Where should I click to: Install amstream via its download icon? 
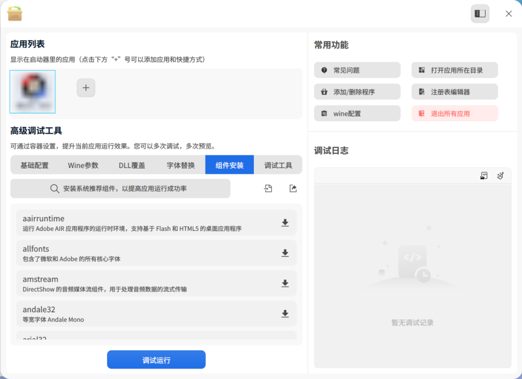click(285, 283)
